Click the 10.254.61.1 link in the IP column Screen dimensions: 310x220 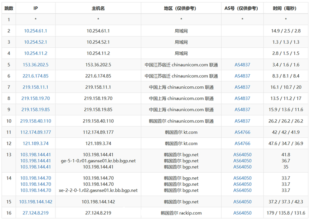[x=36, y=31]
